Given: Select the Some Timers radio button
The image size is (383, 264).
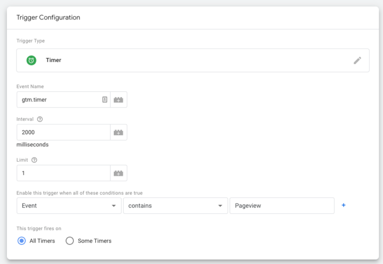Looking at the screenshot, I should 70,240.
